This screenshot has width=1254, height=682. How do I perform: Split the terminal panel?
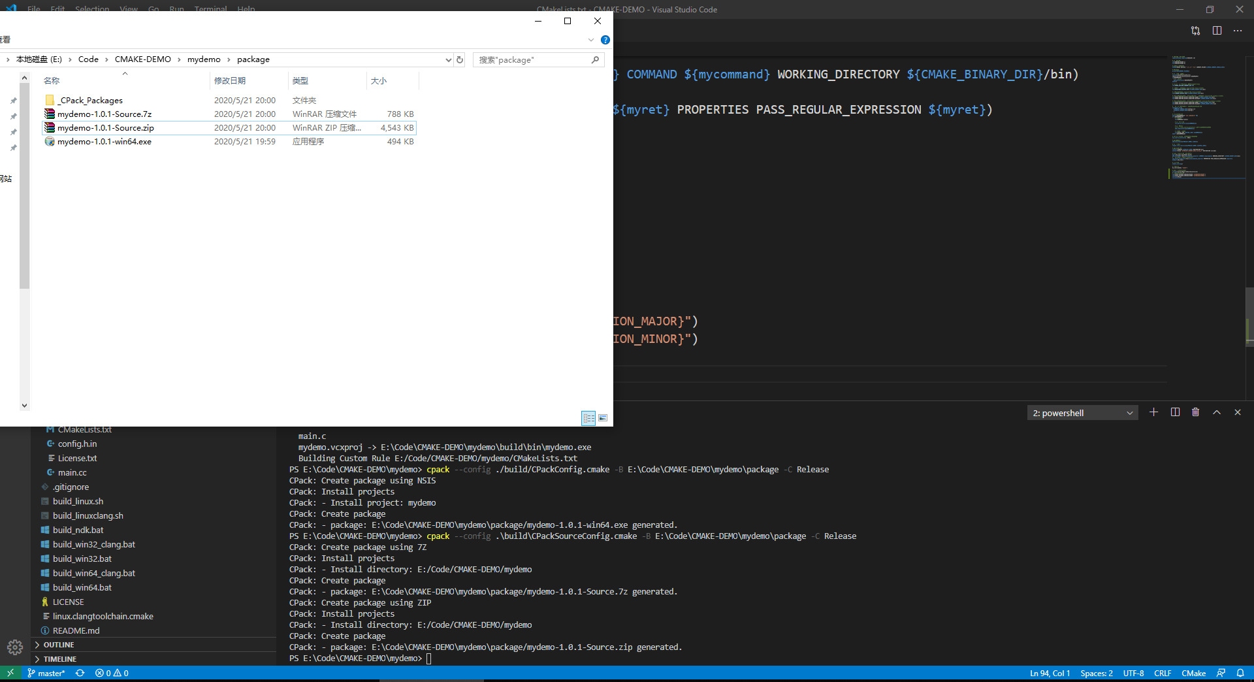pos(1174,412)
